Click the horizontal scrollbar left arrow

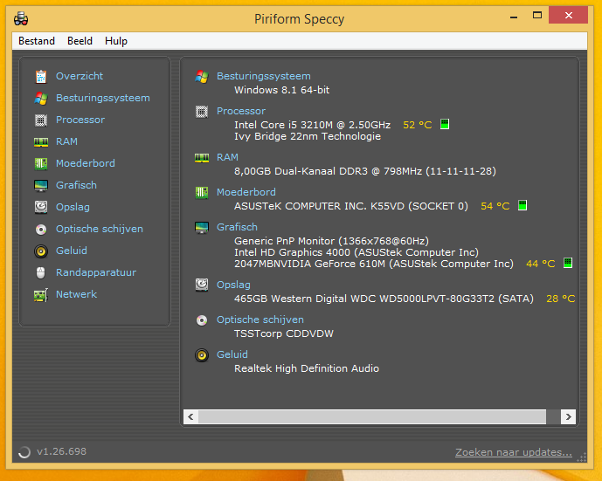click(x=190, y=416)
